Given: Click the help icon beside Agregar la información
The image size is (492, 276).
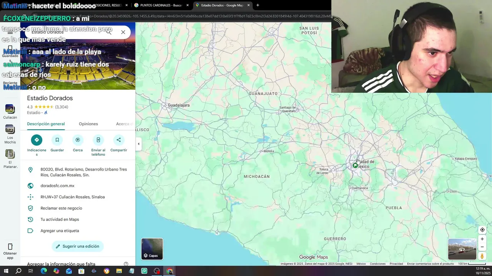Looking at the screenshot, I should point(126,264).
